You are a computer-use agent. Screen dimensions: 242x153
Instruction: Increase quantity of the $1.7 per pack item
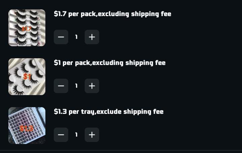[x=92, y=37]
